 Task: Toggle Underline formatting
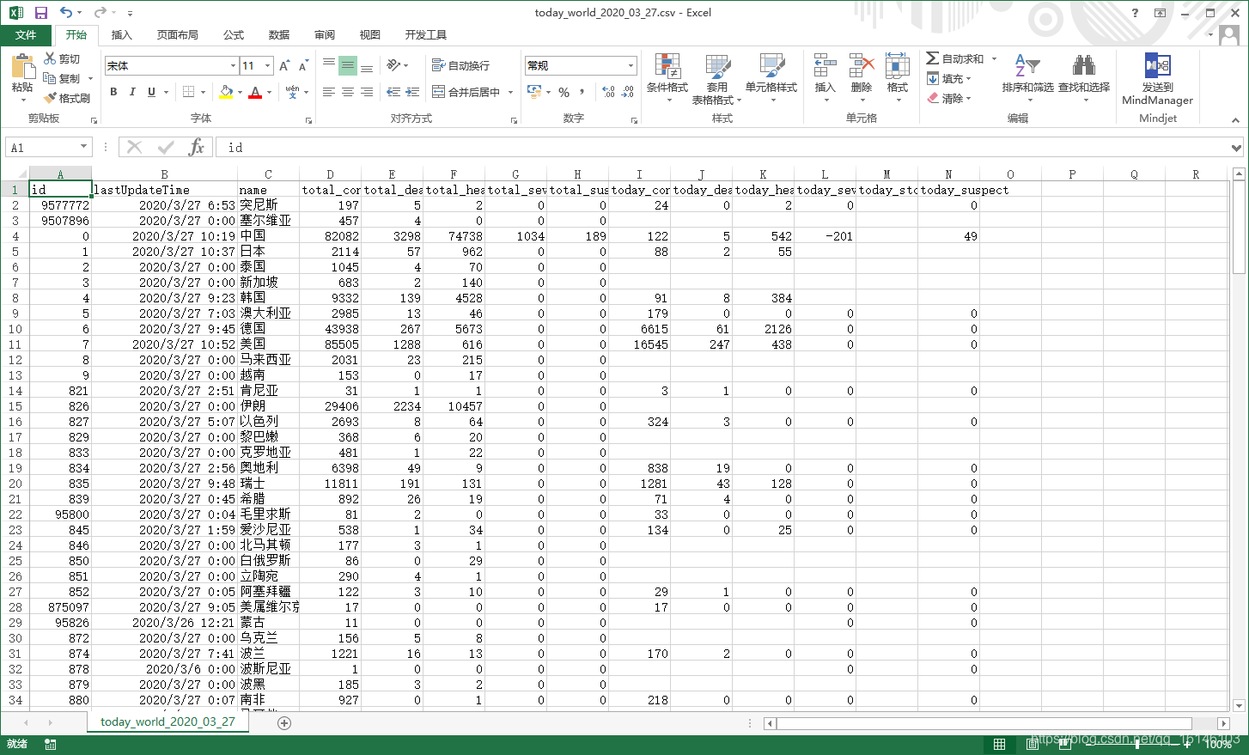[151, 92]
